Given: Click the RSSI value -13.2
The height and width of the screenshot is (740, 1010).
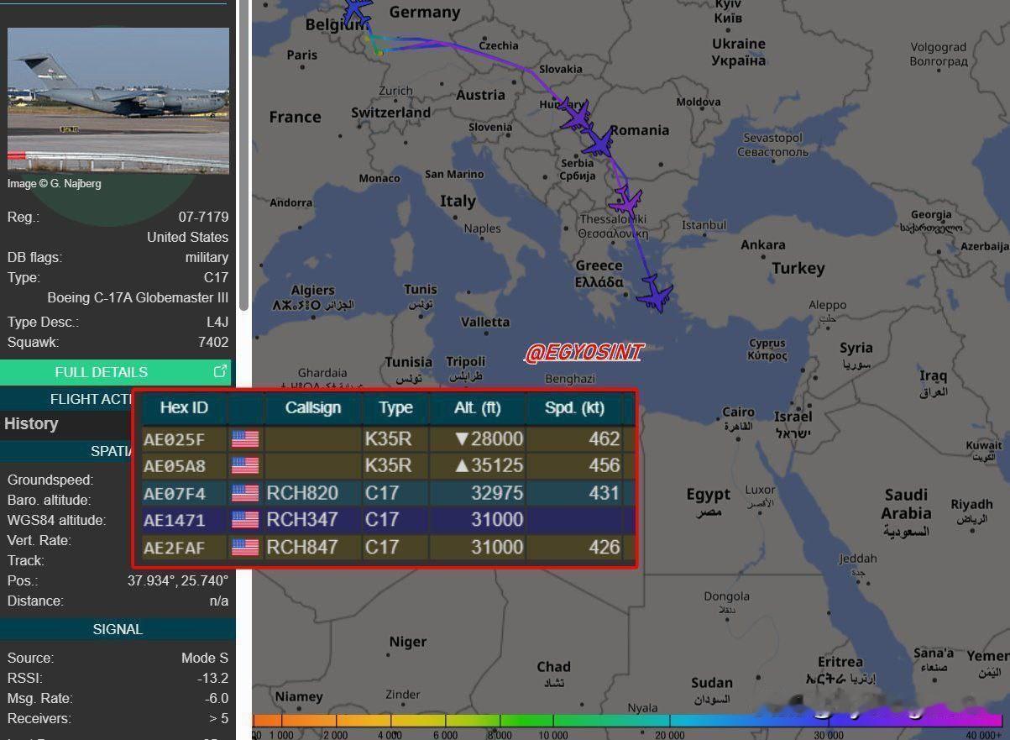Looking at the screenshot, I should [213, 678].
